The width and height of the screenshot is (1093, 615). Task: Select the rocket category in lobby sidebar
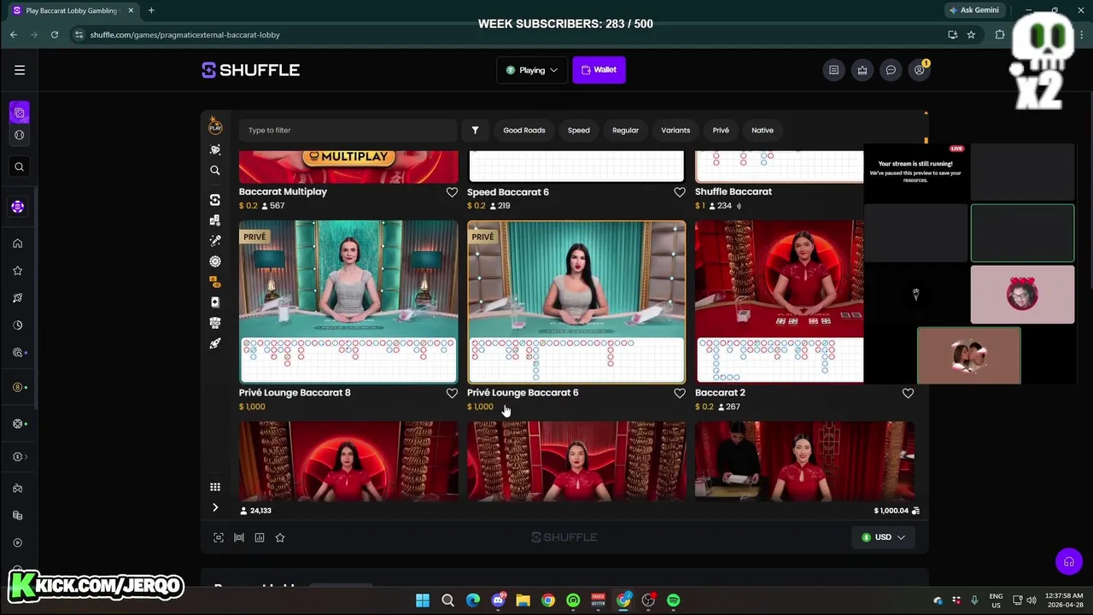point(215,343)
